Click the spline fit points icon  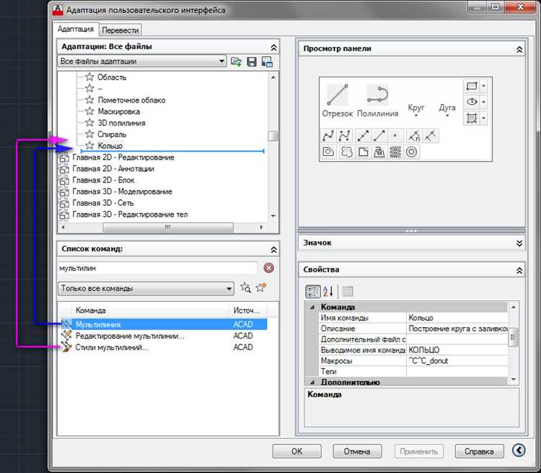tap(328, 136)
